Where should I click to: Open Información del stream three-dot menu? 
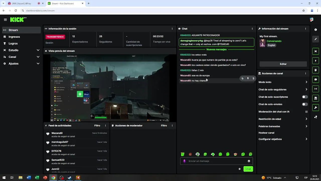pyautogui.click(x=305, y=29)
